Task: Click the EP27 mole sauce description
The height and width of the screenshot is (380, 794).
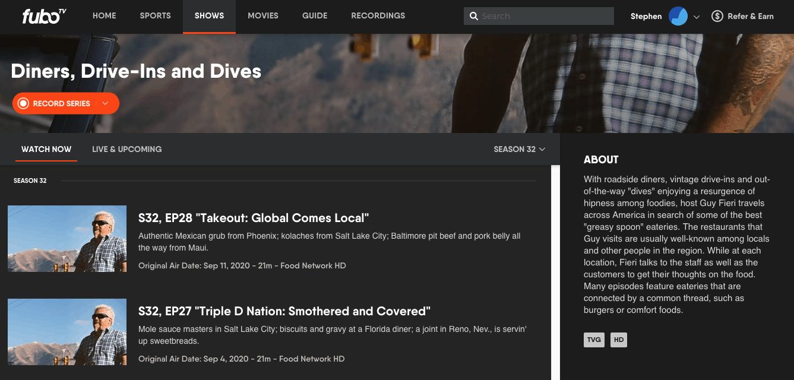Action: tap(333, 335)
